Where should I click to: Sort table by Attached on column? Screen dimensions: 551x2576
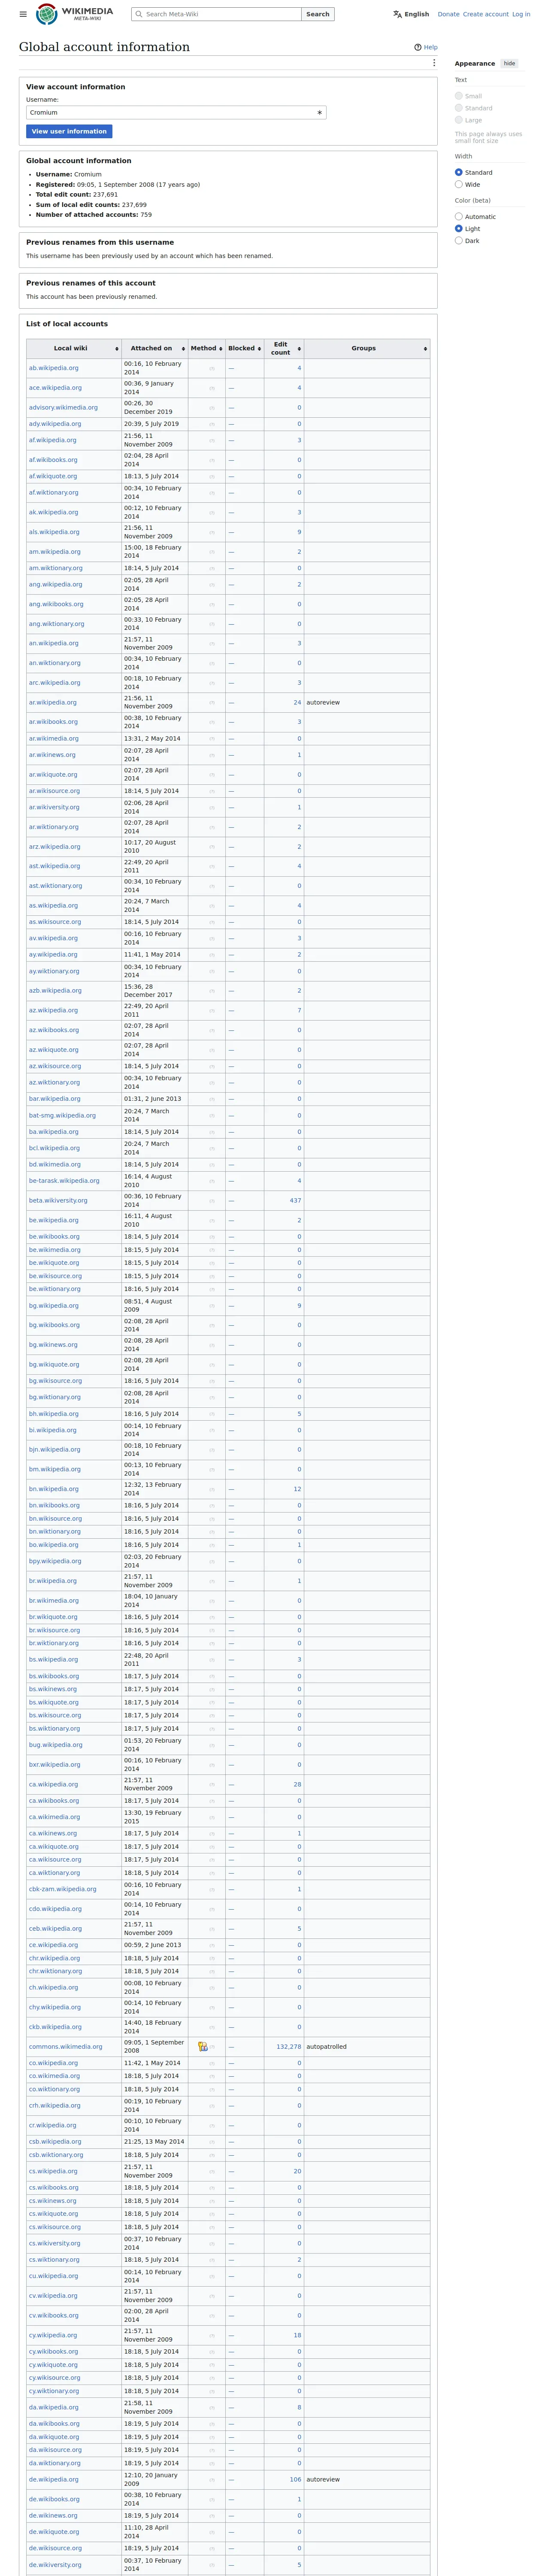point(155,348)
